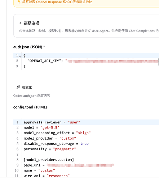This screenshot has width=159, height=181.
Task: Click the blurred base_url value
Action: (x=80, y=165)
